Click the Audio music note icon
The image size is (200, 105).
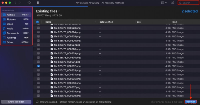pos(4,29)
